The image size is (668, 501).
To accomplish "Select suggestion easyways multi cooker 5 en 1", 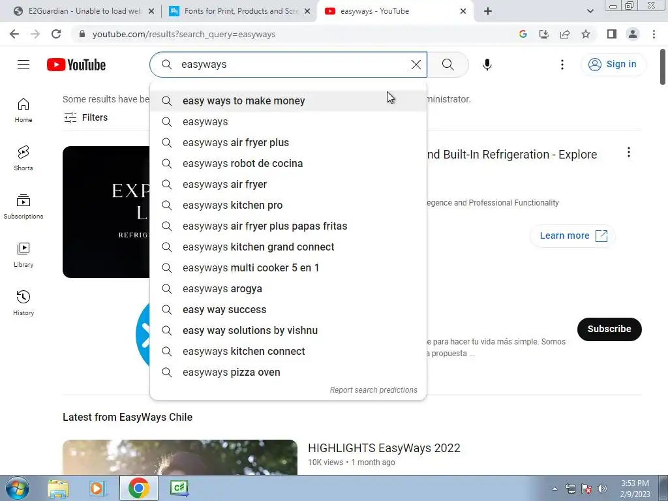I will click(288, 268).
